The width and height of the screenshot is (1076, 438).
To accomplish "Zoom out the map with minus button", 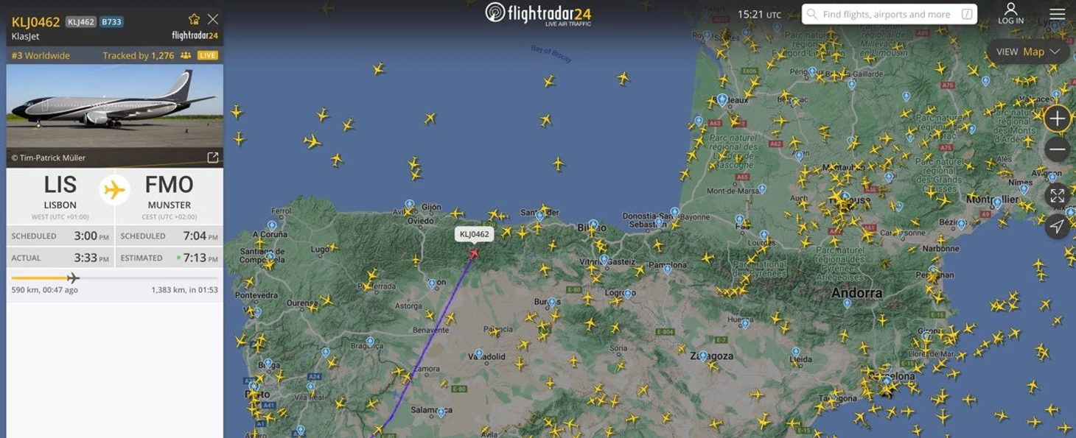I will (x=1057, y=149).
